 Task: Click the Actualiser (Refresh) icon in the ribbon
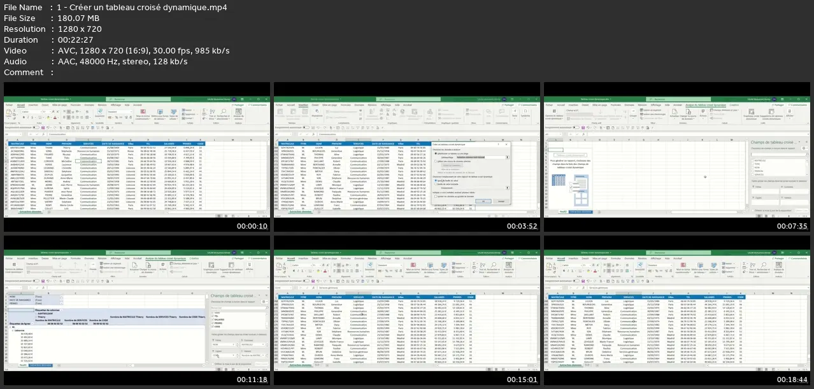click(x=675, y=112)
